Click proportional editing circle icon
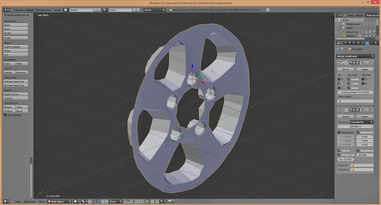Viewport: 381px width, 205px height. tap(152, 201)
